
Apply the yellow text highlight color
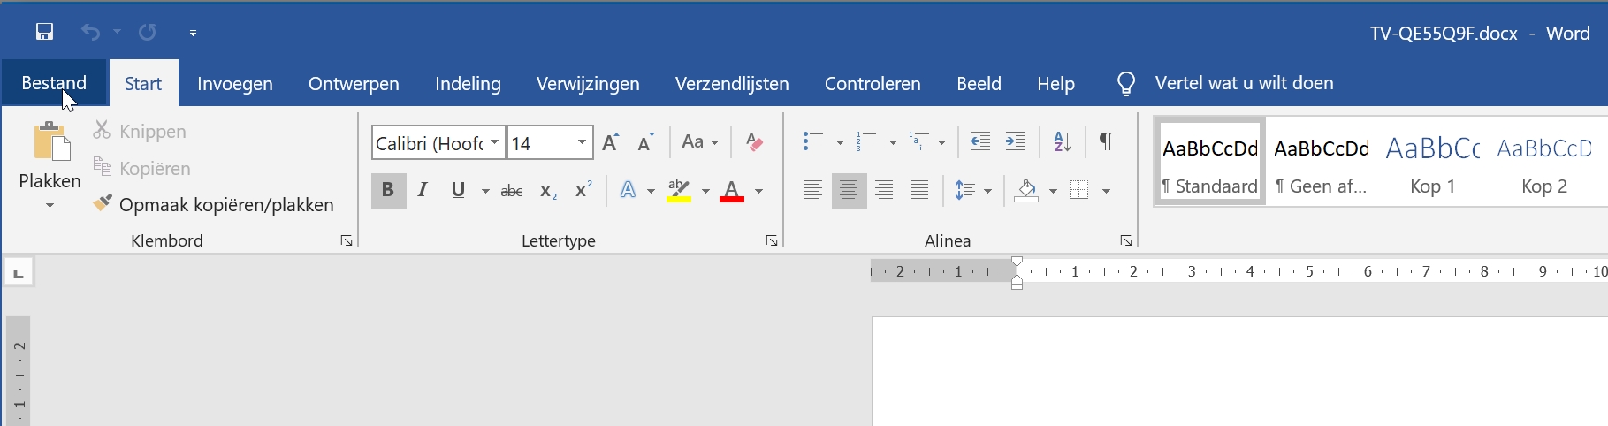click(x=679, y=191)
